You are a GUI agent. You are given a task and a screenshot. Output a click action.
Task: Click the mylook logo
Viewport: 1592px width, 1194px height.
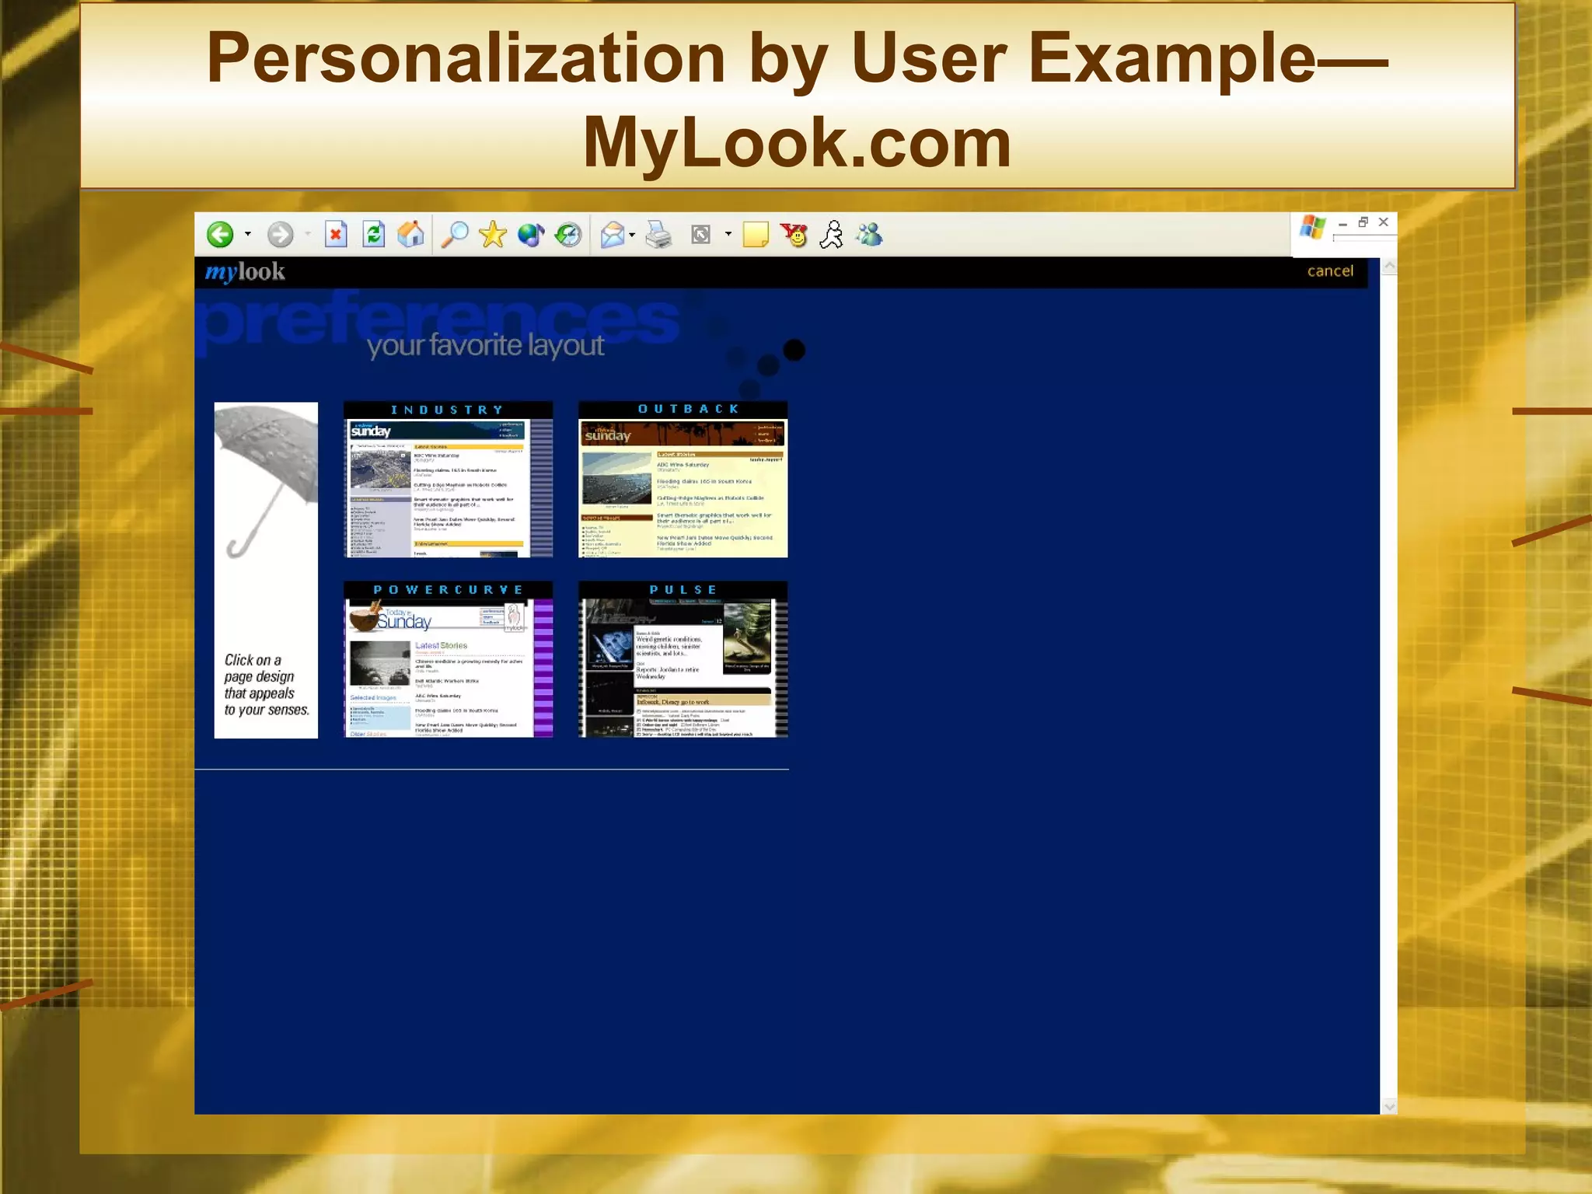tap(245, 272)
